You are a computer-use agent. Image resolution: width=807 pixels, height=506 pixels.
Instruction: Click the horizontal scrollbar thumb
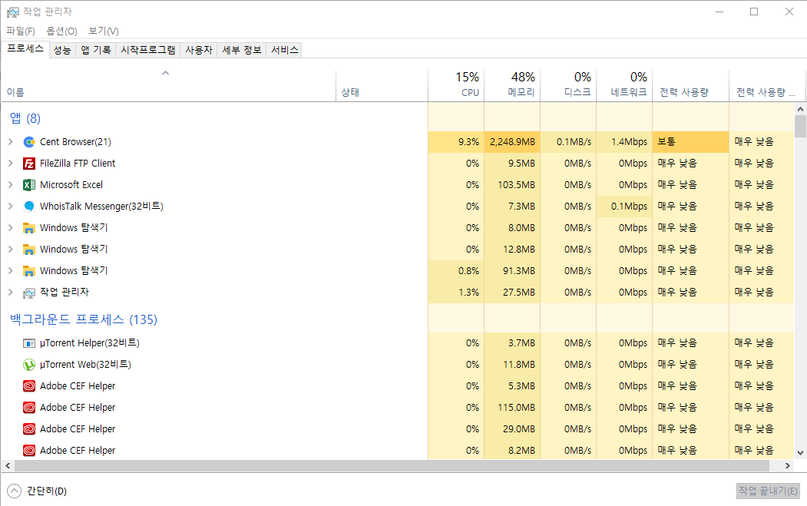click(392, 465)
